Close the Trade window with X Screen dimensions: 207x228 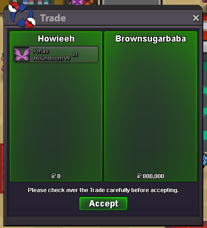(x=196, y=18)
